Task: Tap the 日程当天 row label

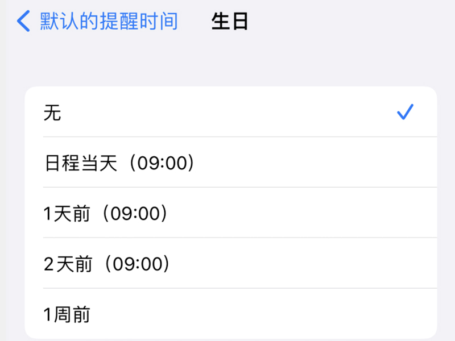Action: coord(81,164)
